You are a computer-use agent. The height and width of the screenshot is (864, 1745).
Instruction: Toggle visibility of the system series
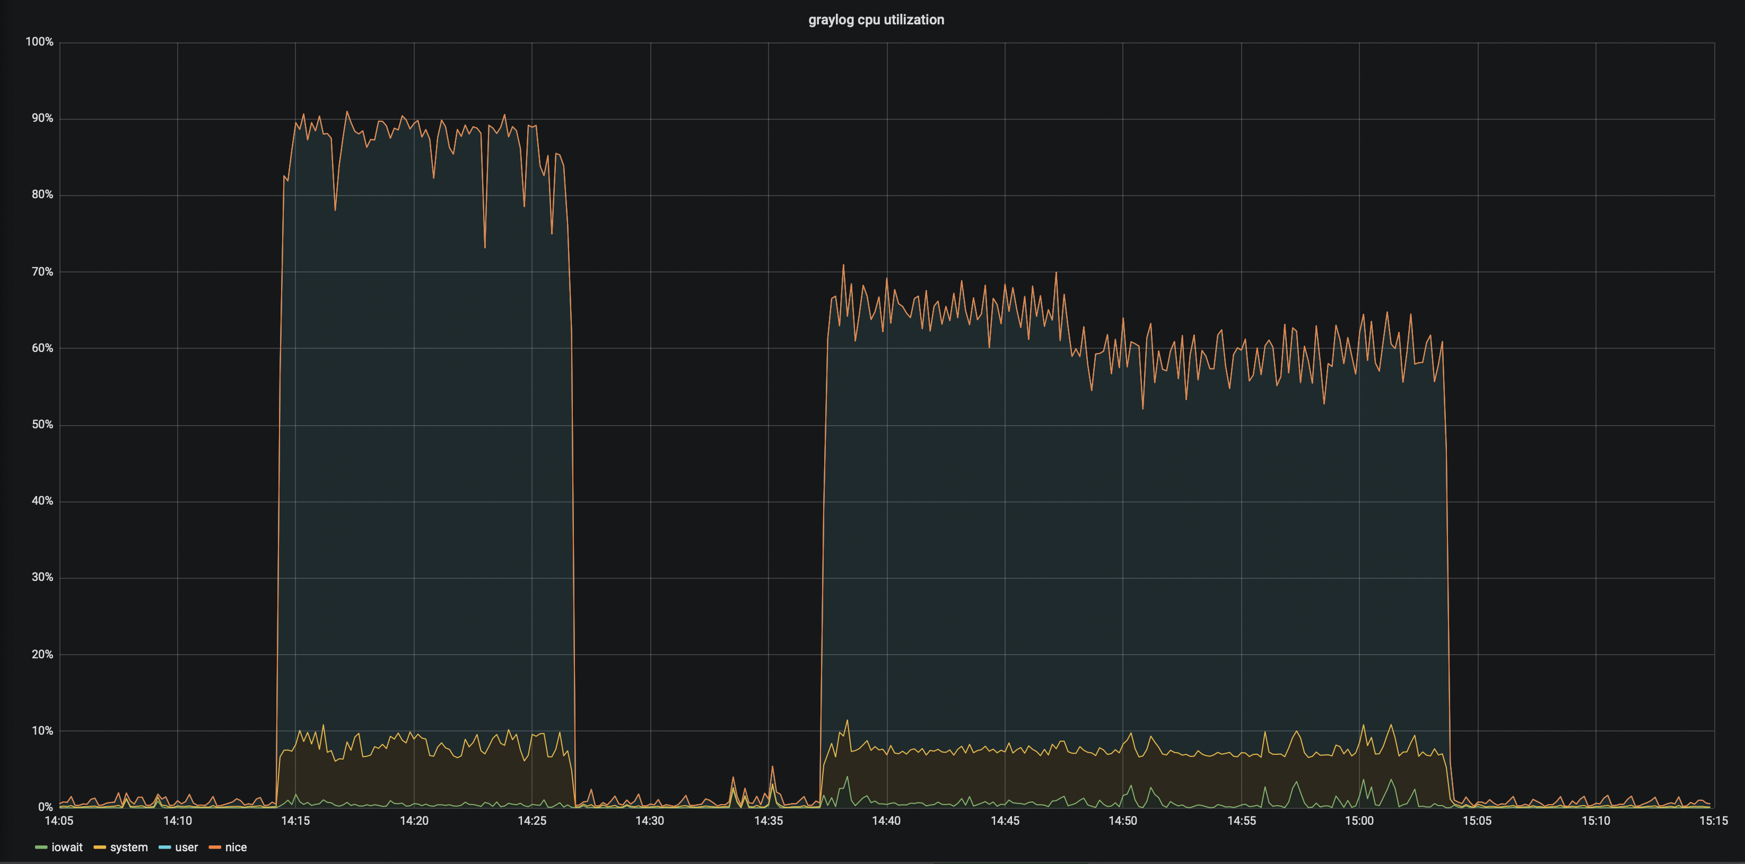coord(129,847)
